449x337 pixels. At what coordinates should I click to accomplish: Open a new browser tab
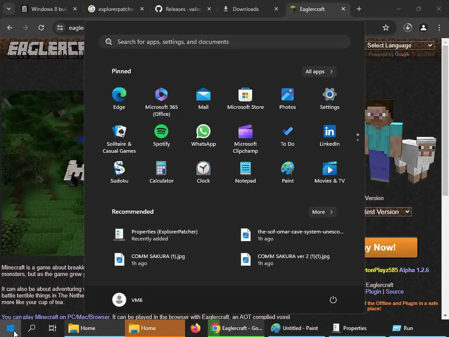point(359,9)
